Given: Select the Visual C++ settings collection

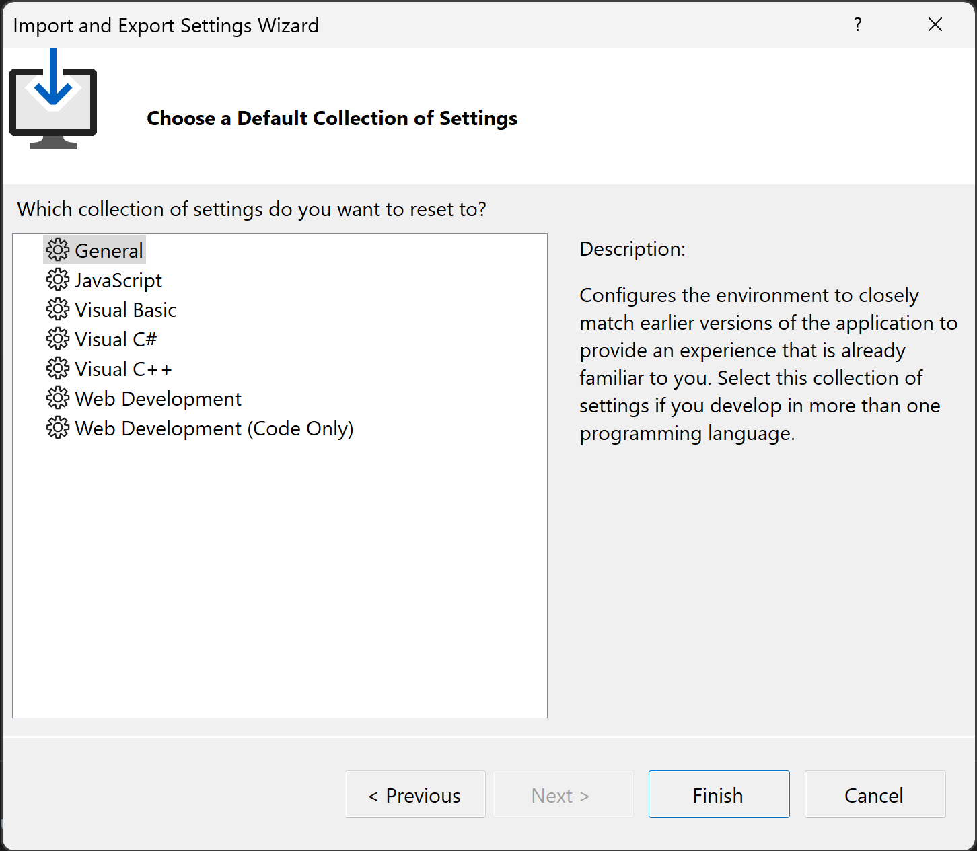Looking at the screenshot, I should pos(123,368).
